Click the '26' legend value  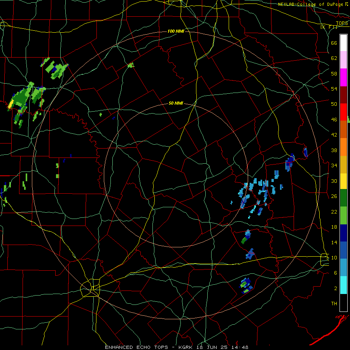(334, 196)
